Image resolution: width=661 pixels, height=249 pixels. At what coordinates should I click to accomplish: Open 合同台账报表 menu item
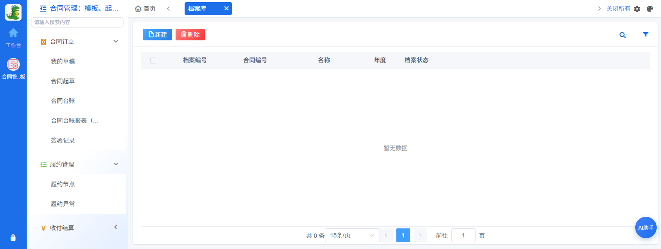(75, 121)
